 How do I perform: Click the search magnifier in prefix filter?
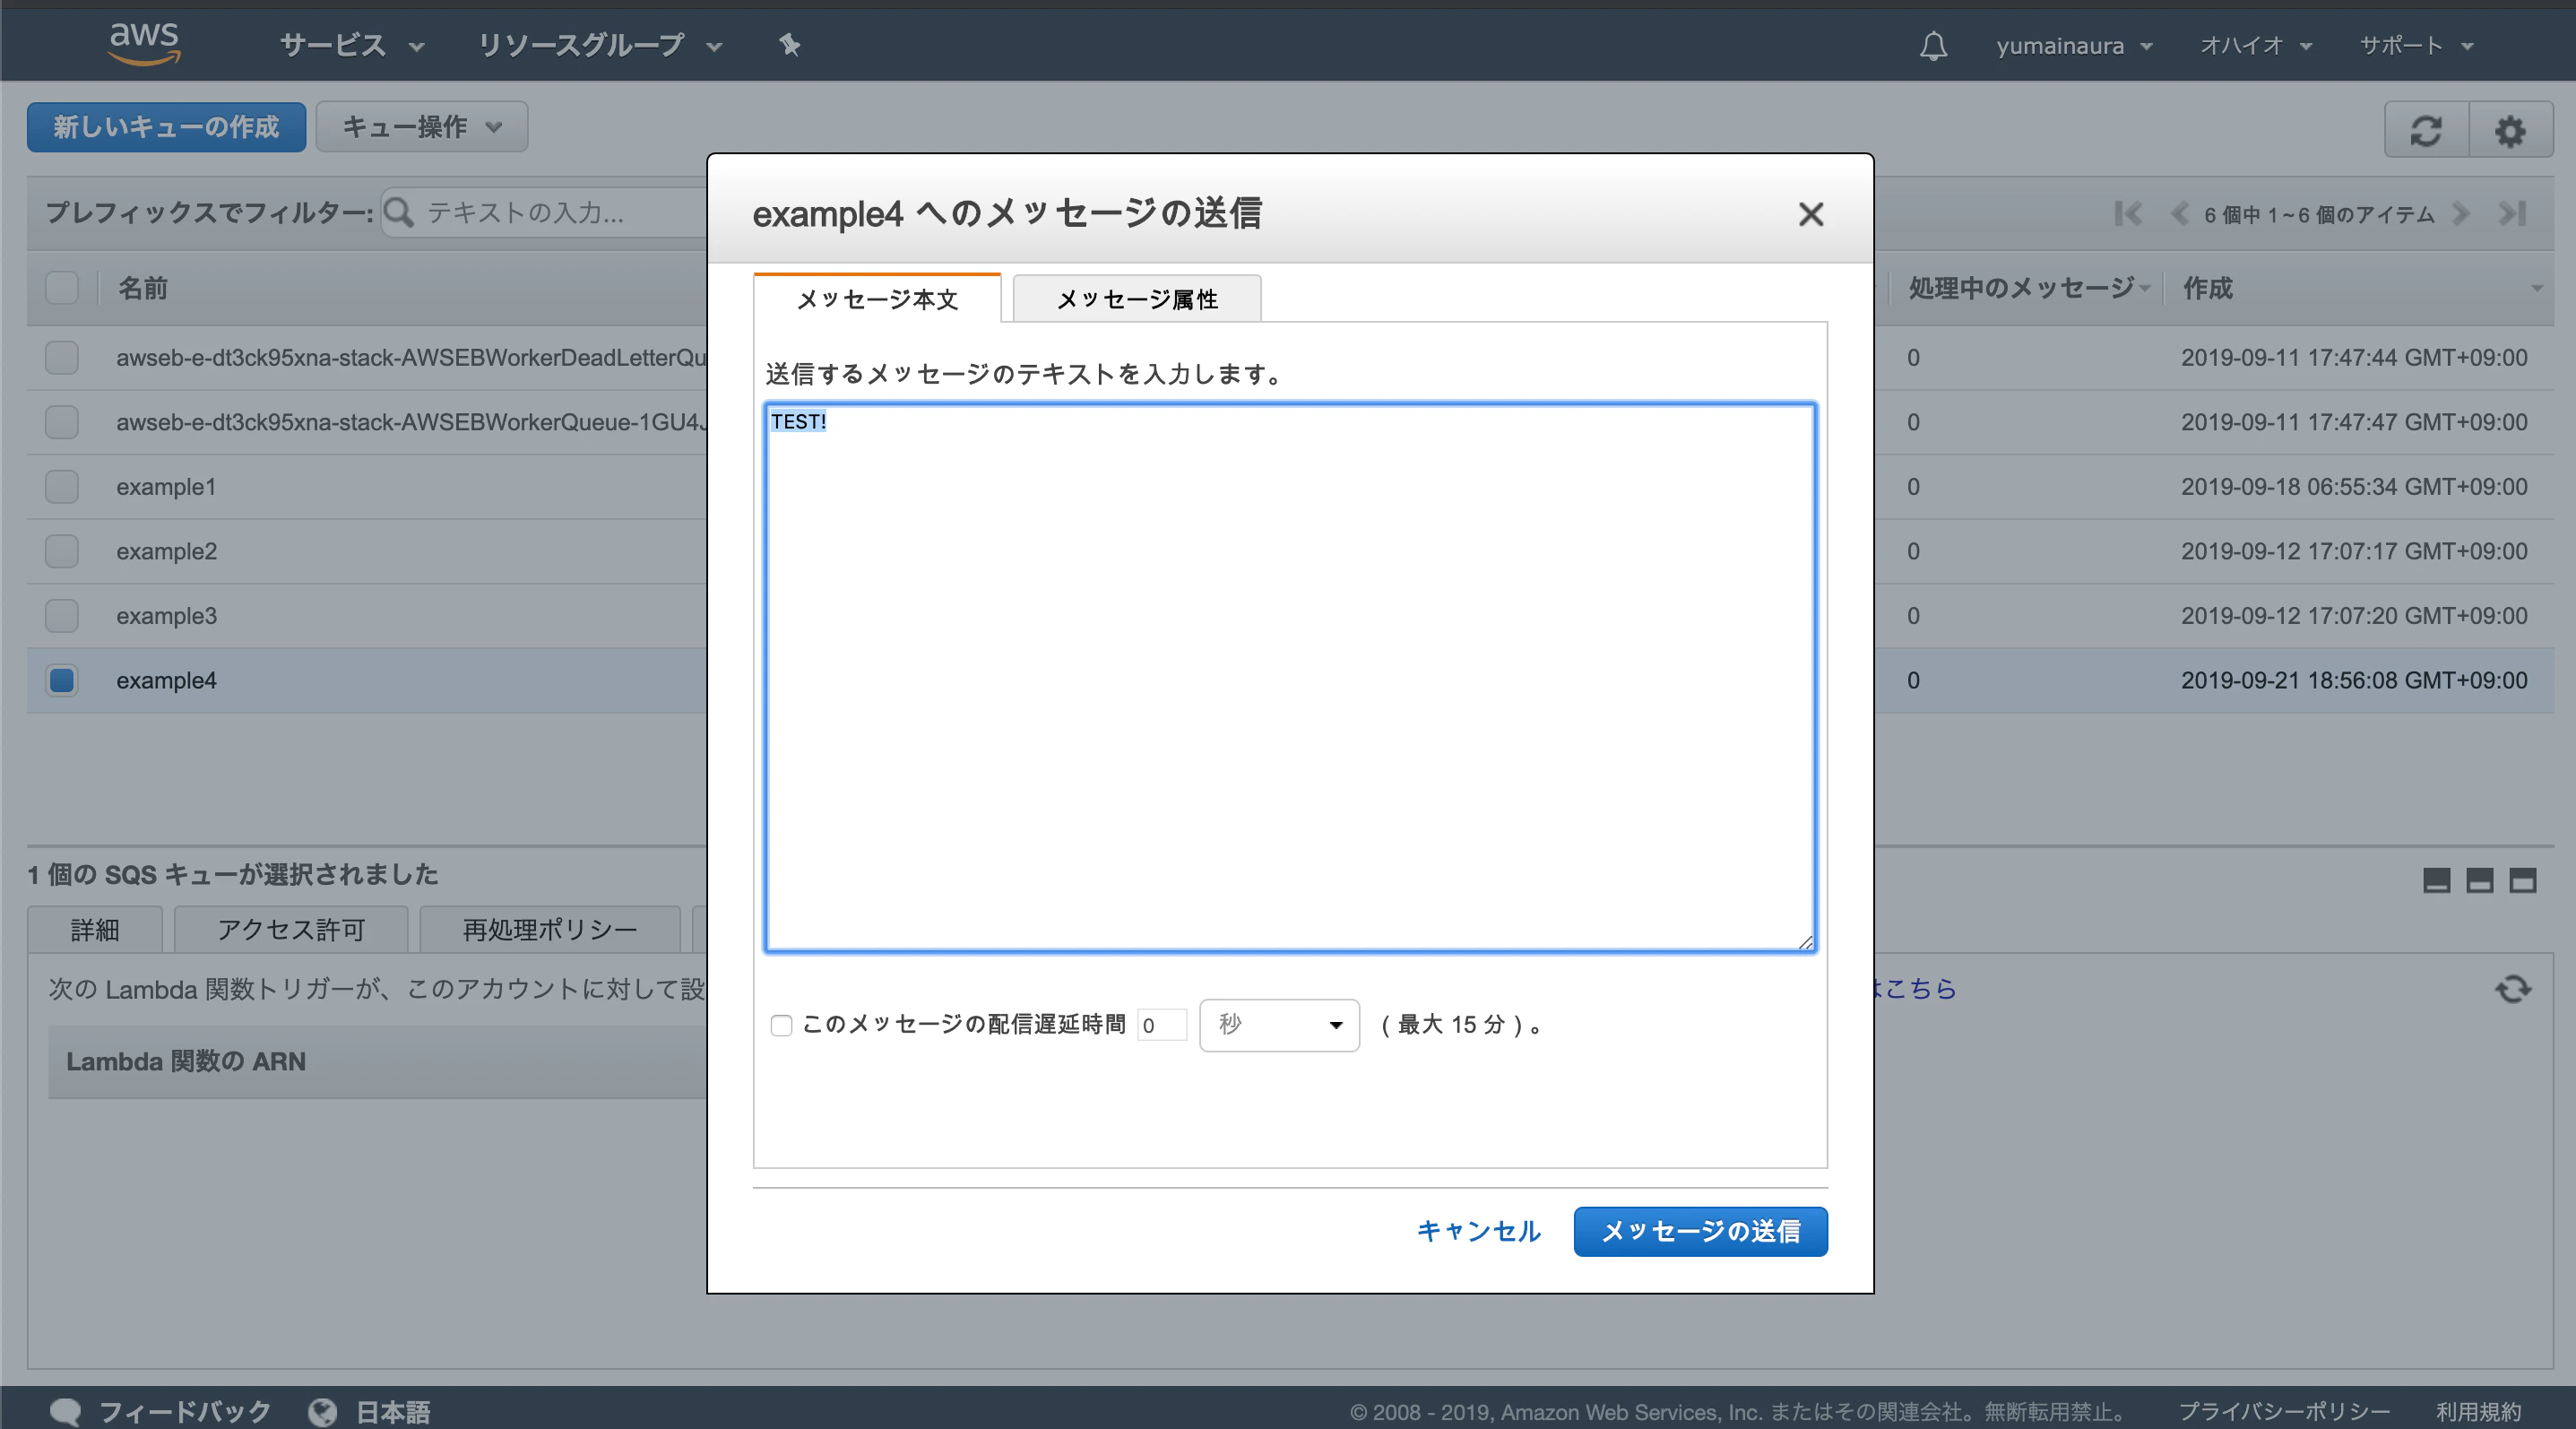click(x=399, y=212)
